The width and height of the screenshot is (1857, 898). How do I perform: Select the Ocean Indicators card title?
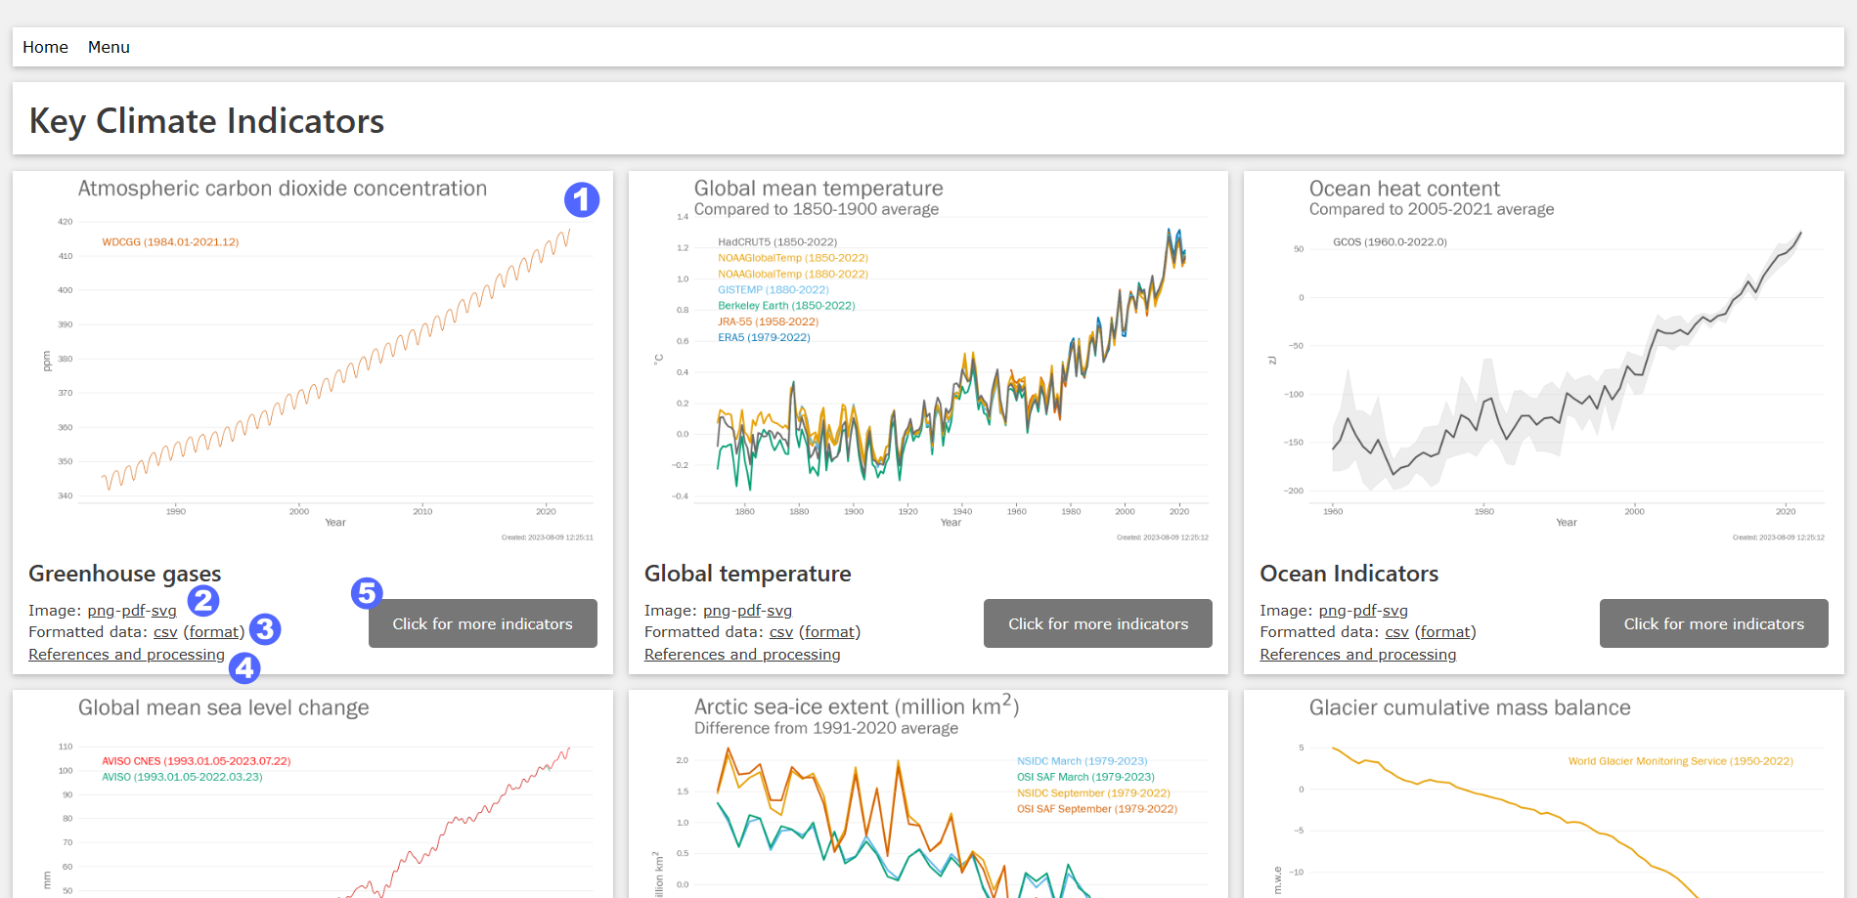[x=1349, y=574]
